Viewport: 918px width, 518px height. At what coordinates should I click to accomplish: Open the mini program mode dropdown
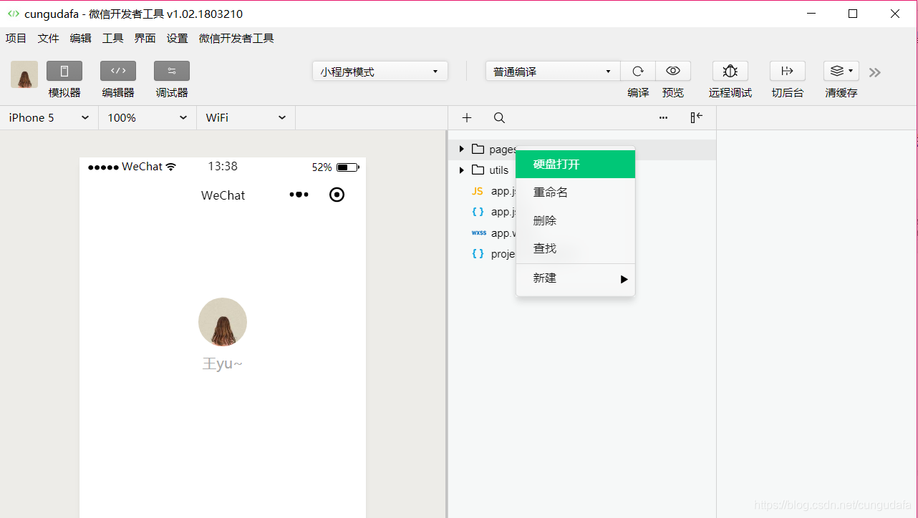[x=380, y=72]
